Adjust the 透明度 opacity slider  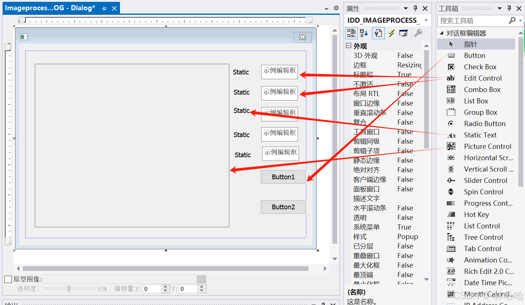click(69, 289)
